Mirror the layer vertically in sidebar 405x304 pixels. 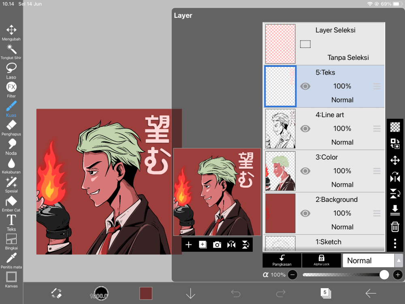pyautogui.click(x=395, y=194)
